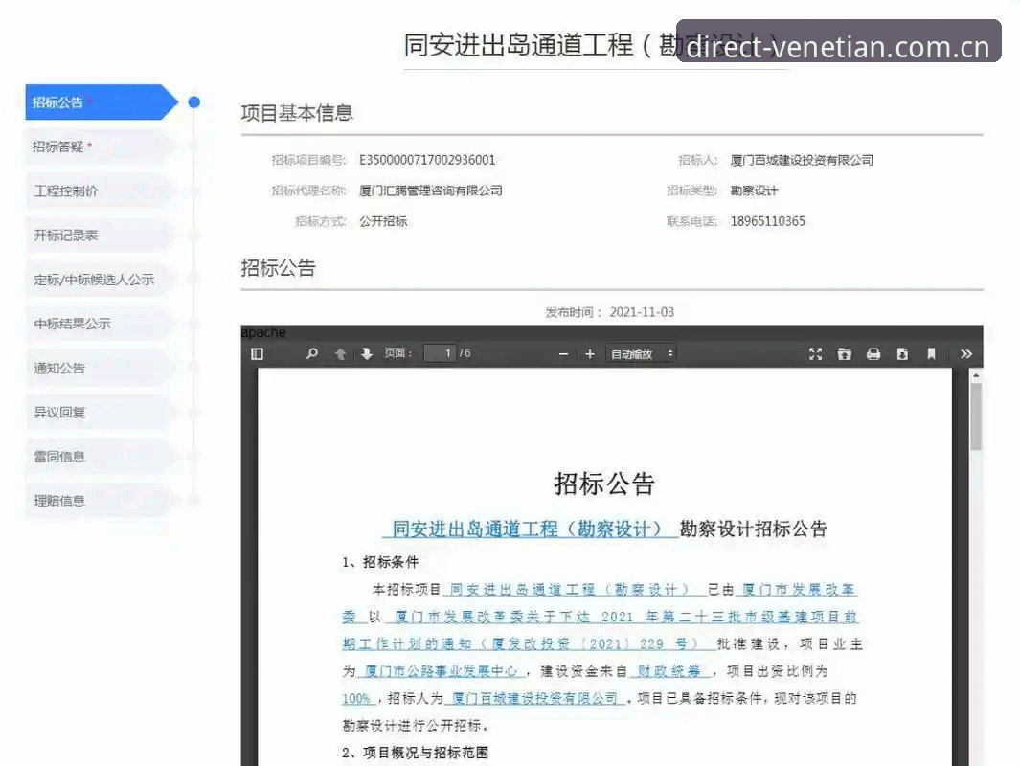Open the 异议回复 tab
The width and height of the screenshot is (1020, 766).
click(x=101, y=413)
